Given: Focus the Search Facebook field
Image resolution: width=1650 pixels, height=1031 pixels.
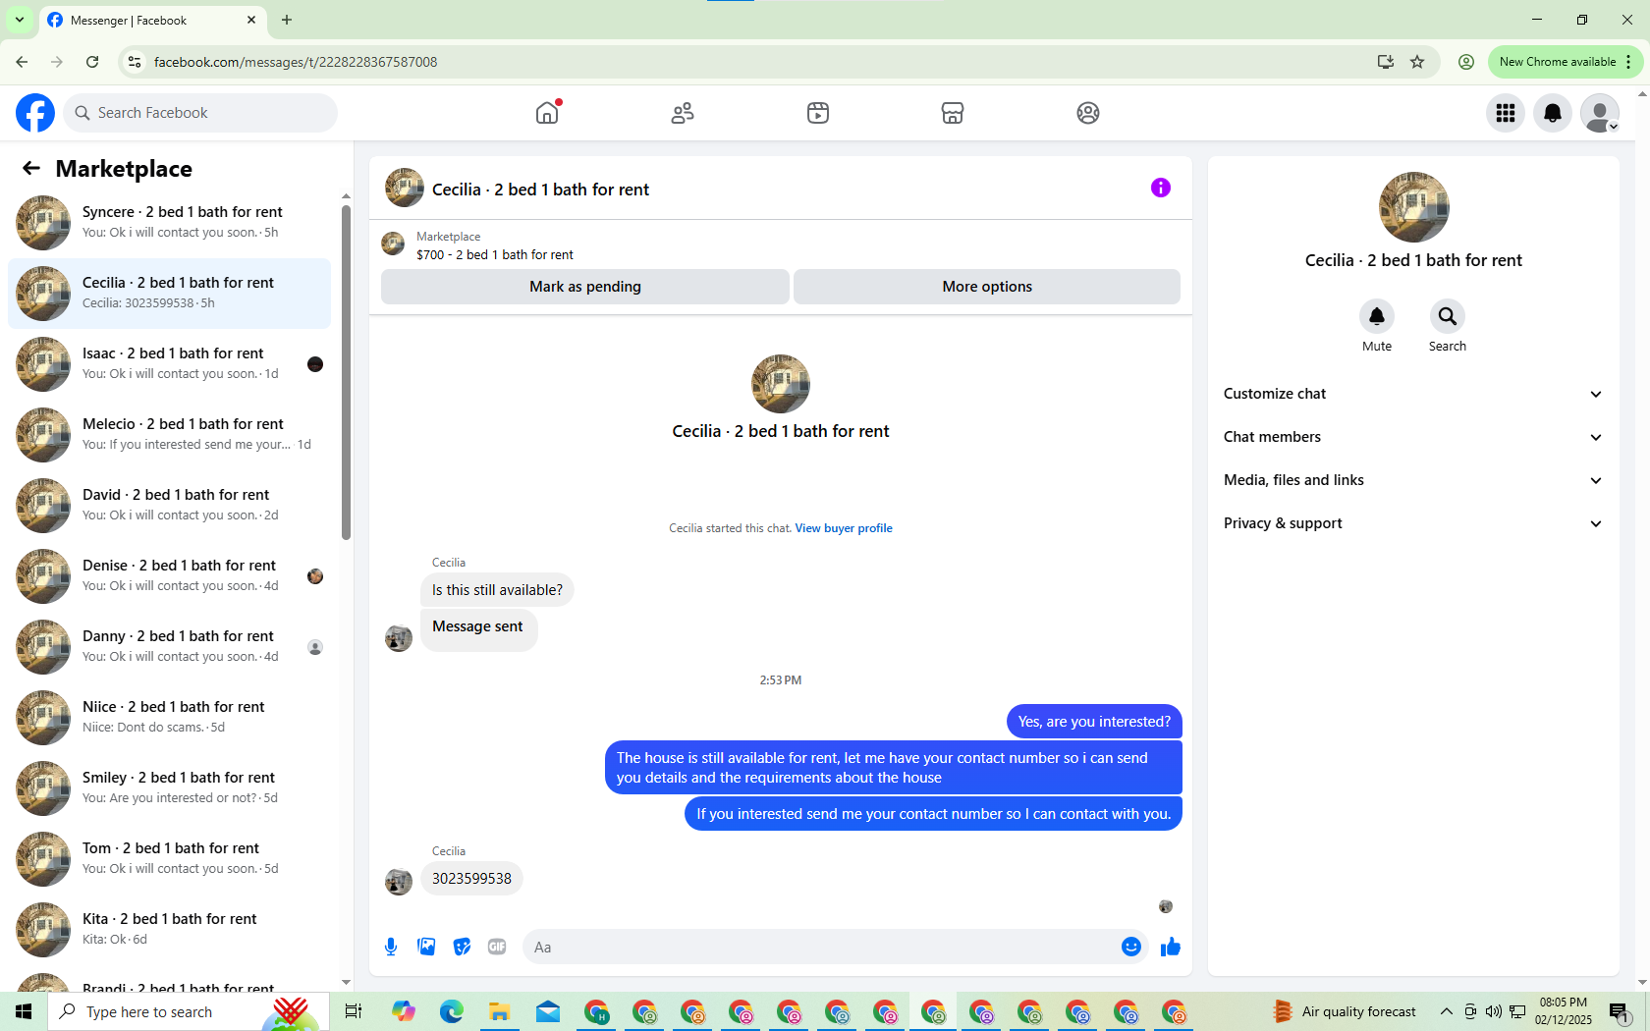Looking at the screenshot, I should tap(200, 113).
